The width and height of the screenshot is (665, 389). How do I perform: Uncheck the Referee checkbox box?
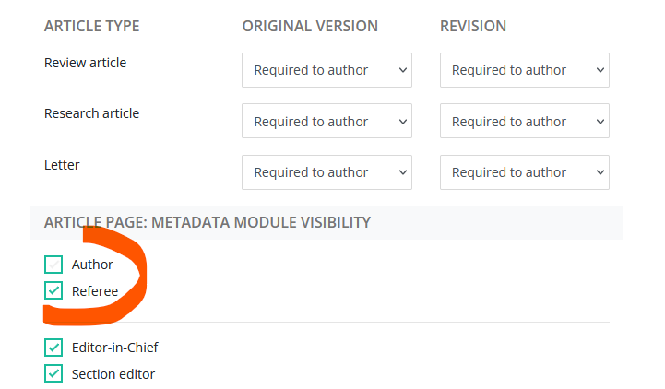click(x=53, y=291)
